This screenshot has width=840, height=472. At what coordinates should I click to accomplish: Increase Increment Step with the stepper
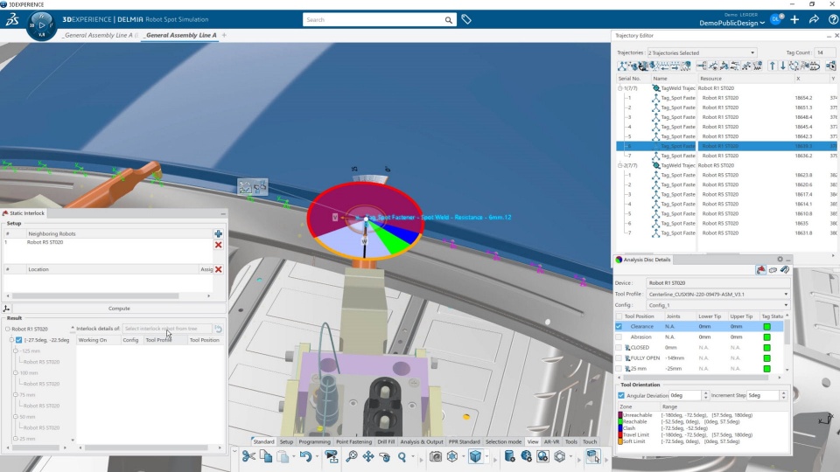[x=783, y=393]
